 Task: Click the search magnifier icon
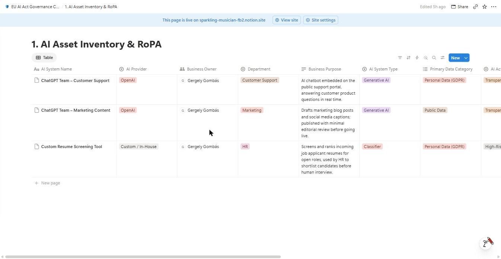point(434,58)
